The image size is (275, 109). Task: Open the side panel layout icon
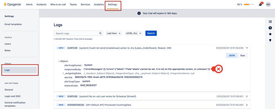[x=270, y=21]
